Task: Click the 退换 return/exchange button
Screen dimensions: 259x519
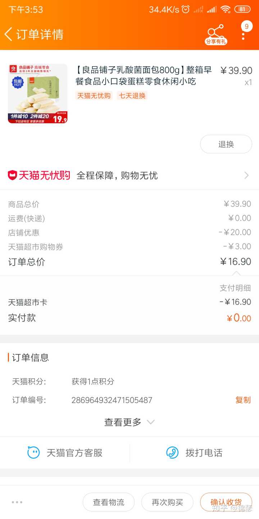Action: point(226,144)
